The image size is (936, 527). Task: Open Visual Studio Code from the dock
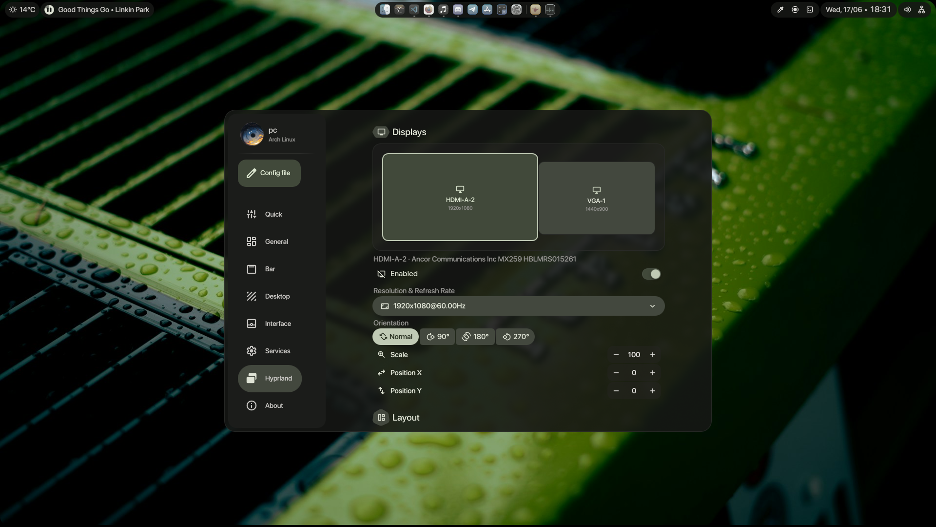pyautogui.click(x=414, y=9)
